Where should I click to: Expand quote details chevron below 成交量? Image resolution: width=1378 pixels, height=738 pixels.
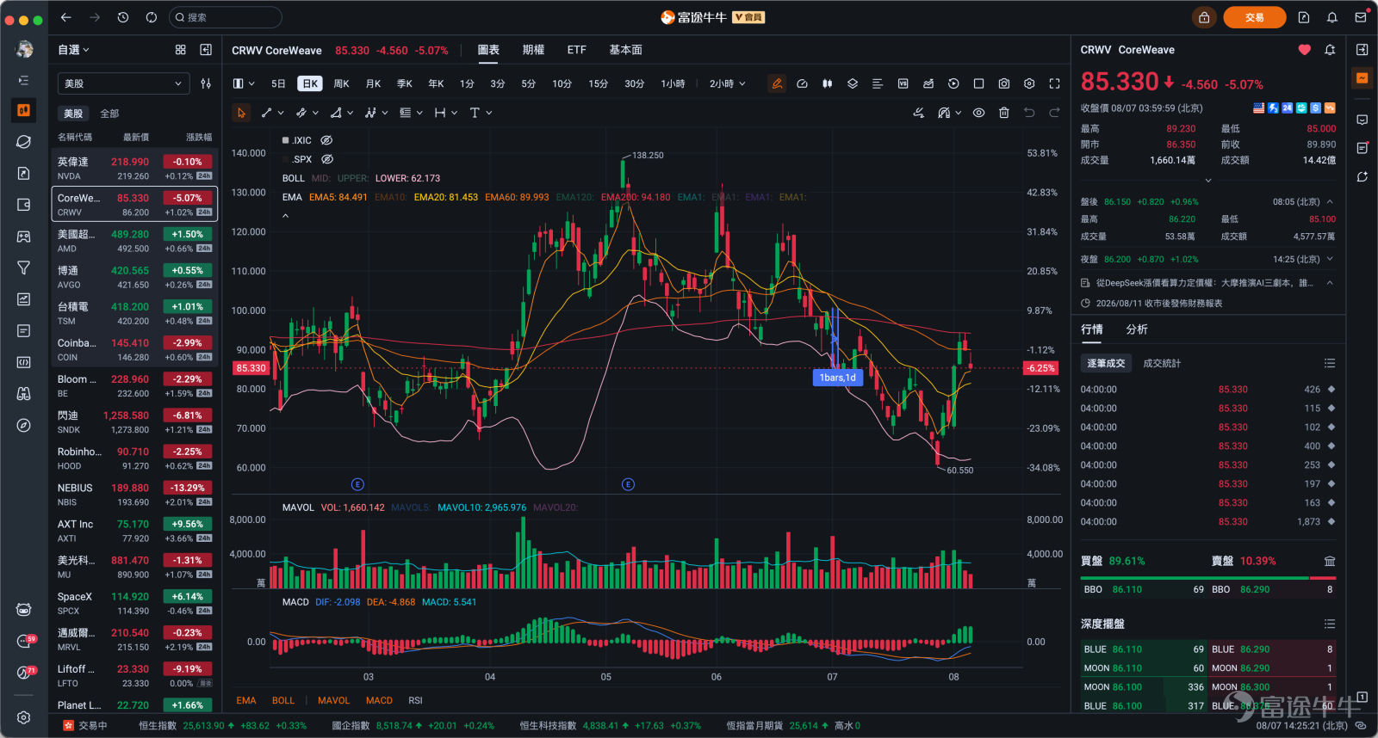tap(1208, 181)
